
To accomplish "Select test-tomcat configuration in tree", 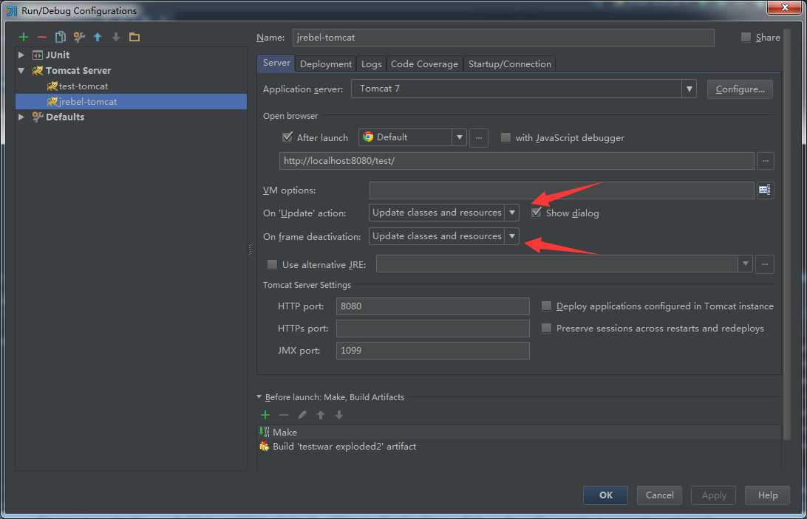I will (84, 86).
